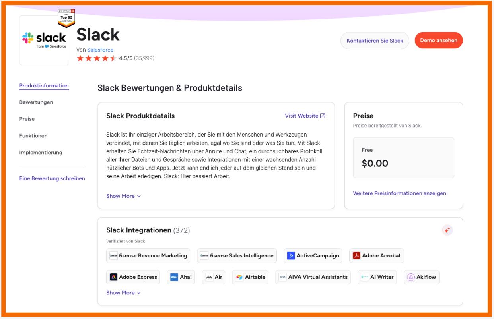Screen dimensions: 494x319
Task: Click the Akiflow integration icon
Action: coord(411,277)
